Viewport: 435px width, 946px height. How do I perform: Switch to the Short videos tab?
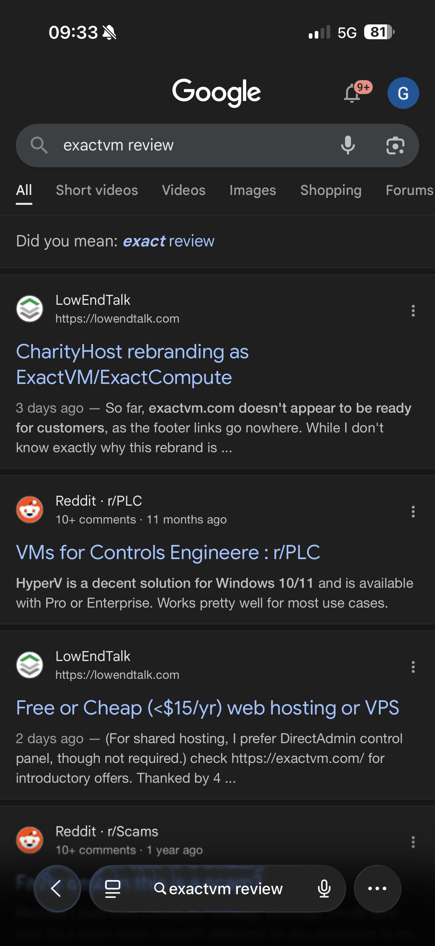tap(97, 190)
